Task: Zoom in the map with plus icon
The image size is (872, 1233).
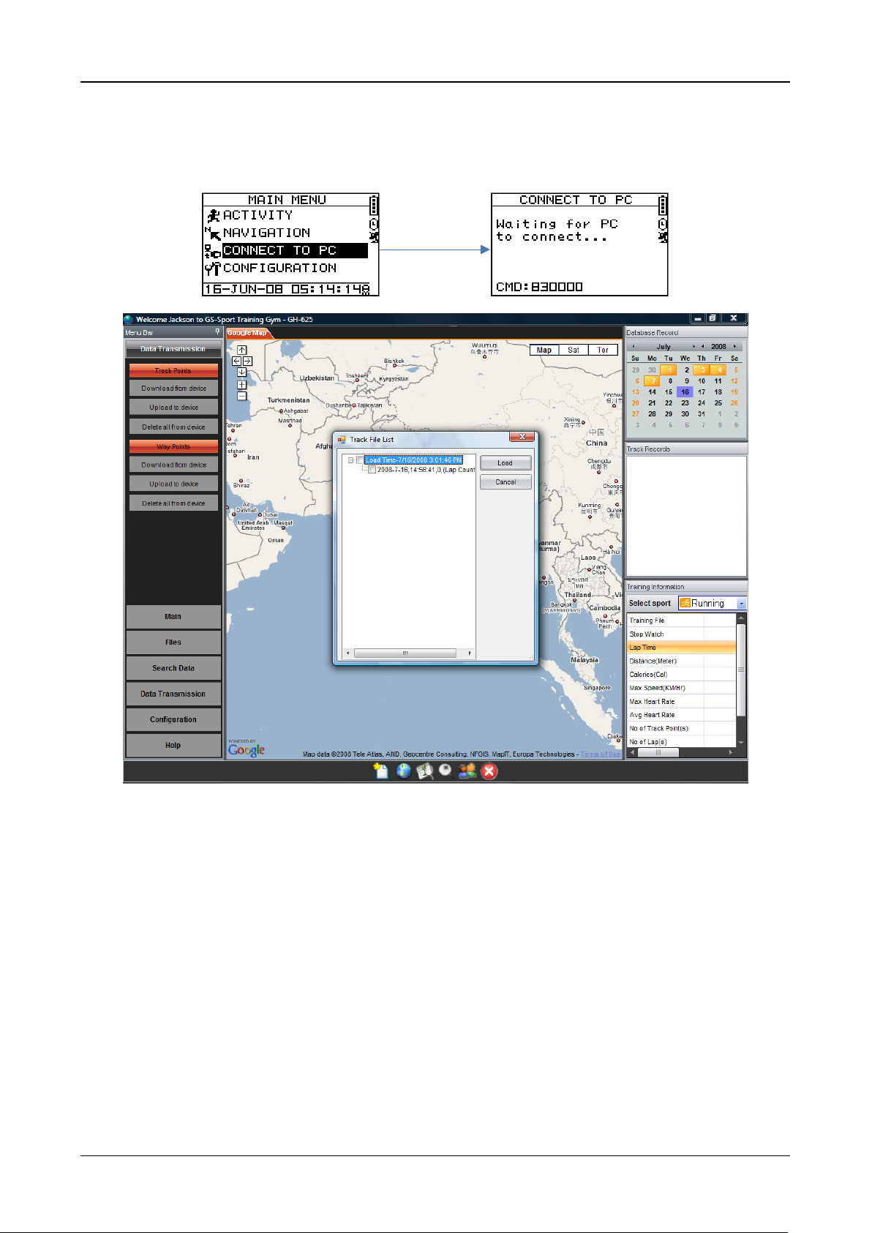Action: (242, 385)
